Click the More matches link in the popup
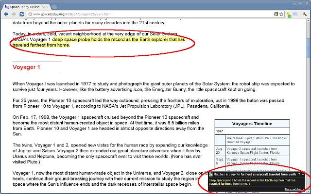Viewport: 311px width, 194px height. [x=294, y=189]
